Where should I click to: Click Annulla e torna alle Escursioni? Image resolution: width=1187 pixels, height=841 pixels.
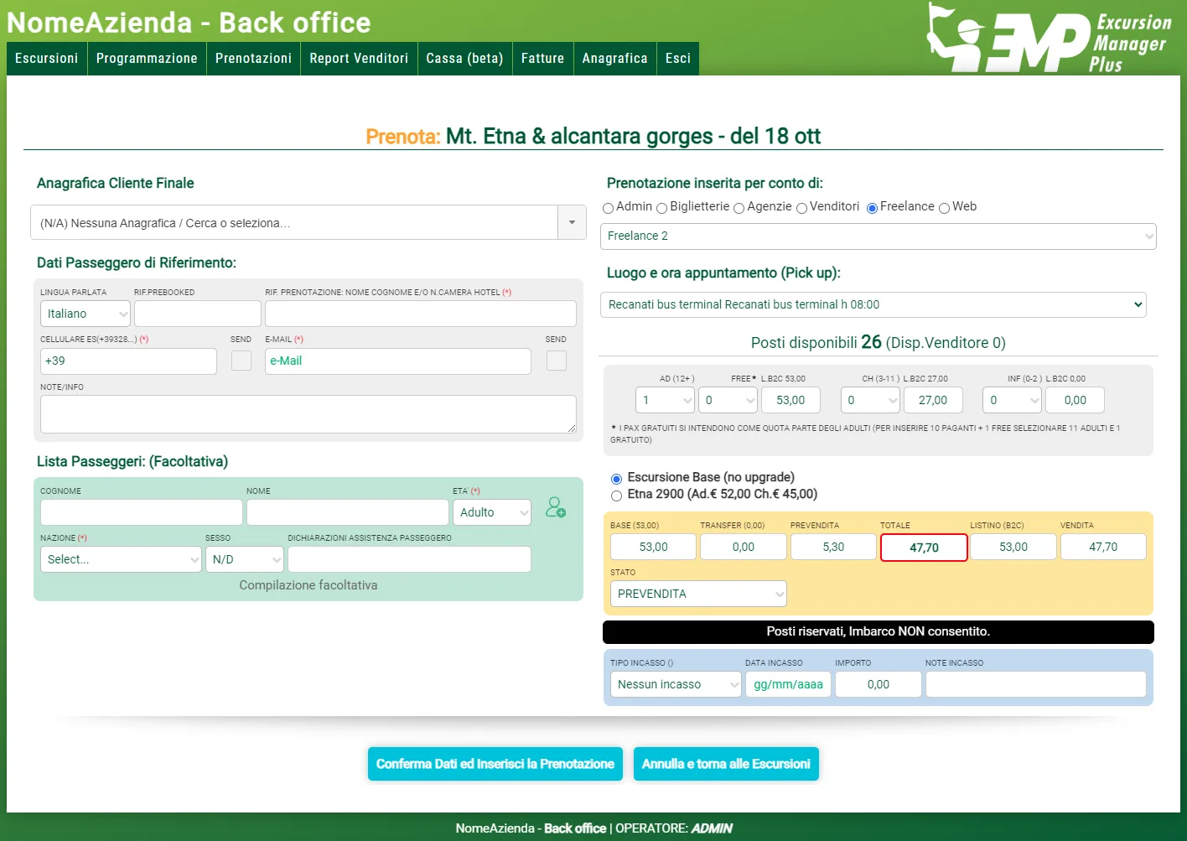(x=726, y=764)
